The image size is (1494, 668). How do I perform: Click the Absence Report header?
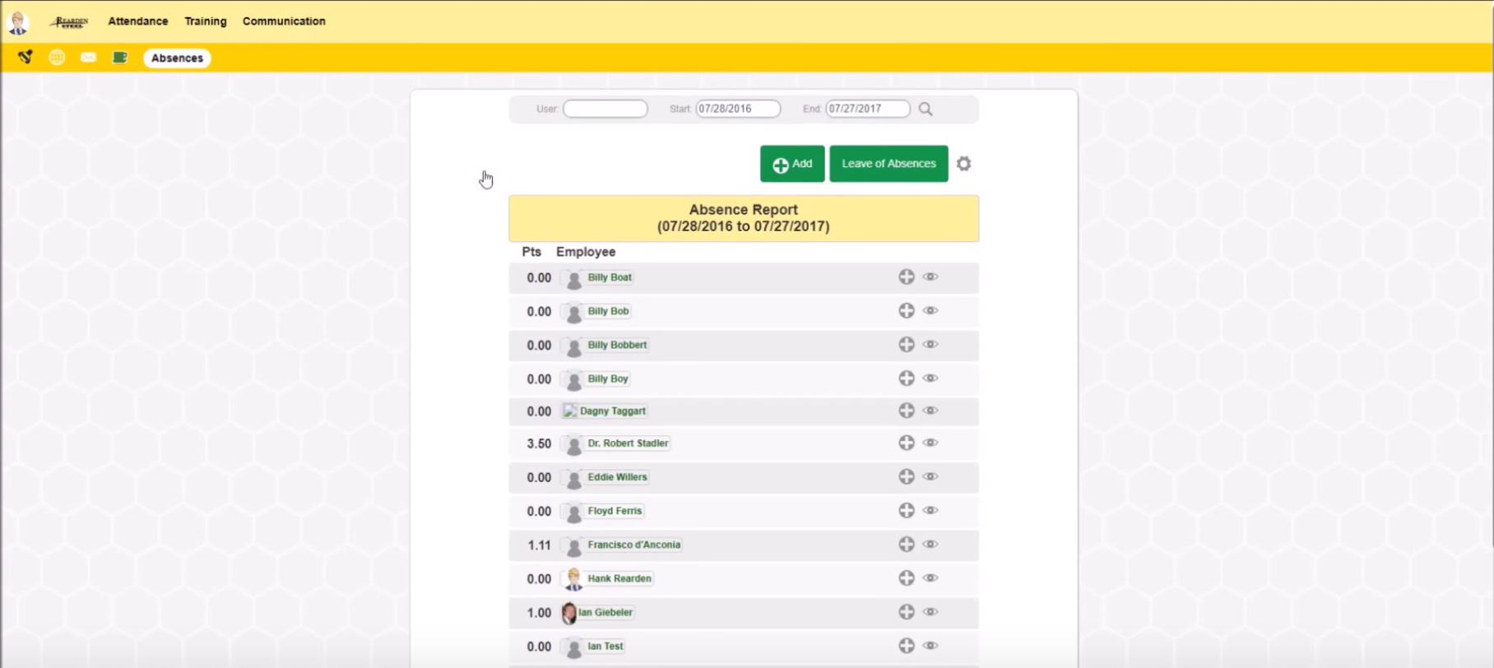click(x=744, y=218)
